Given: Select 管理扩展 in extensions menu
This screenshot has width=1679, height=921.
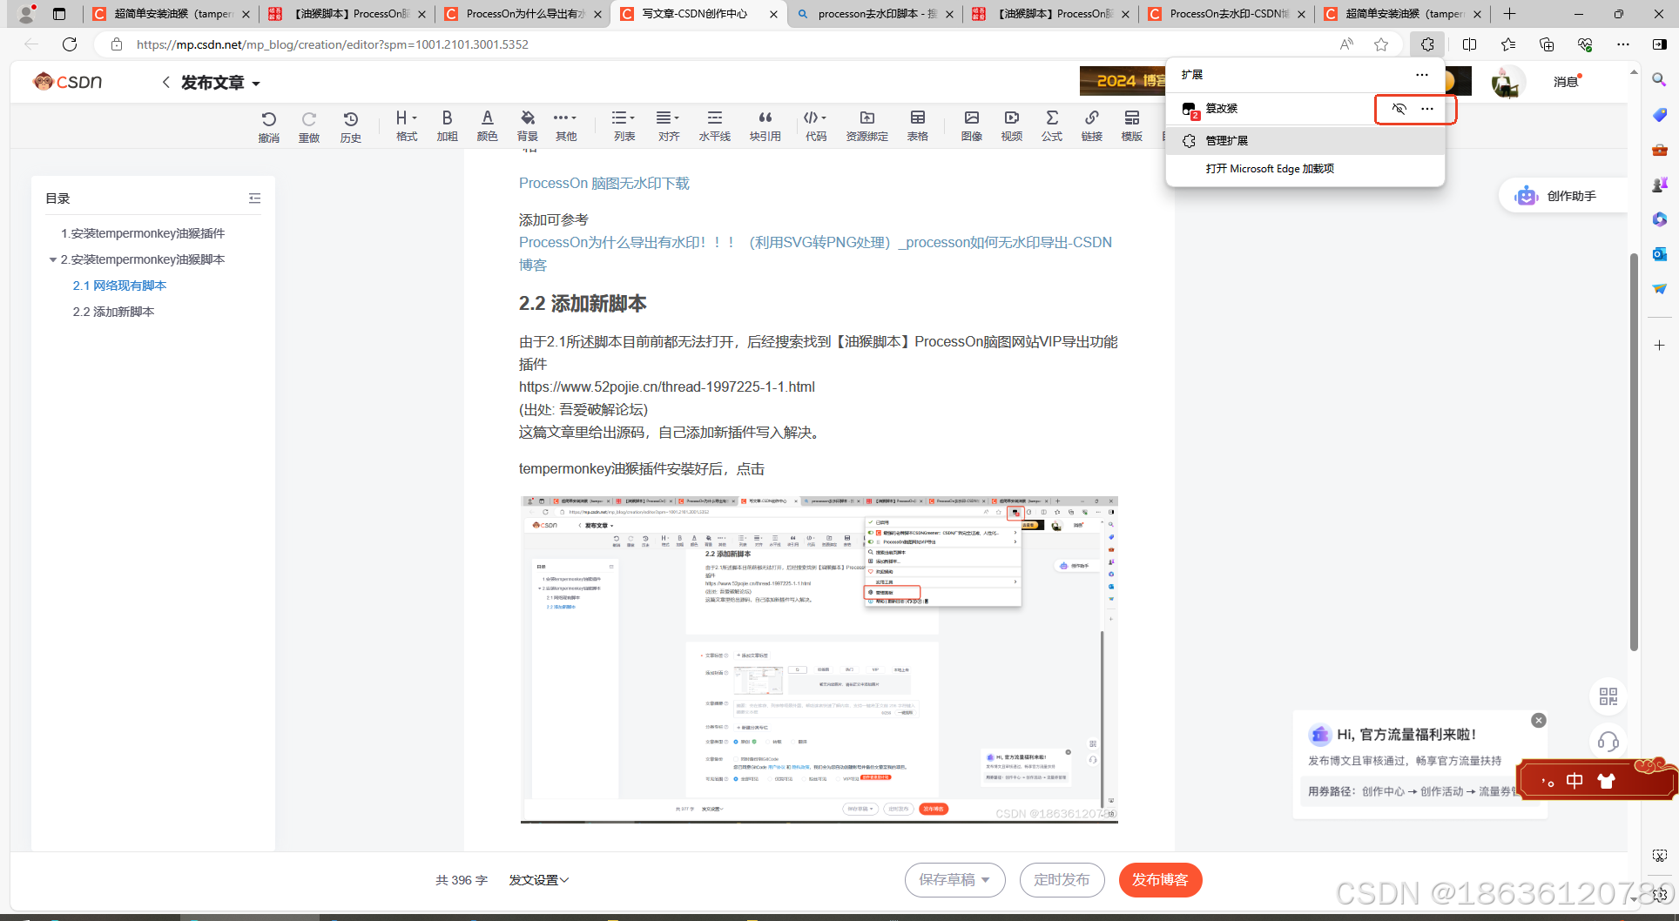Looking at the screenshot, I should coord(1305,140).
